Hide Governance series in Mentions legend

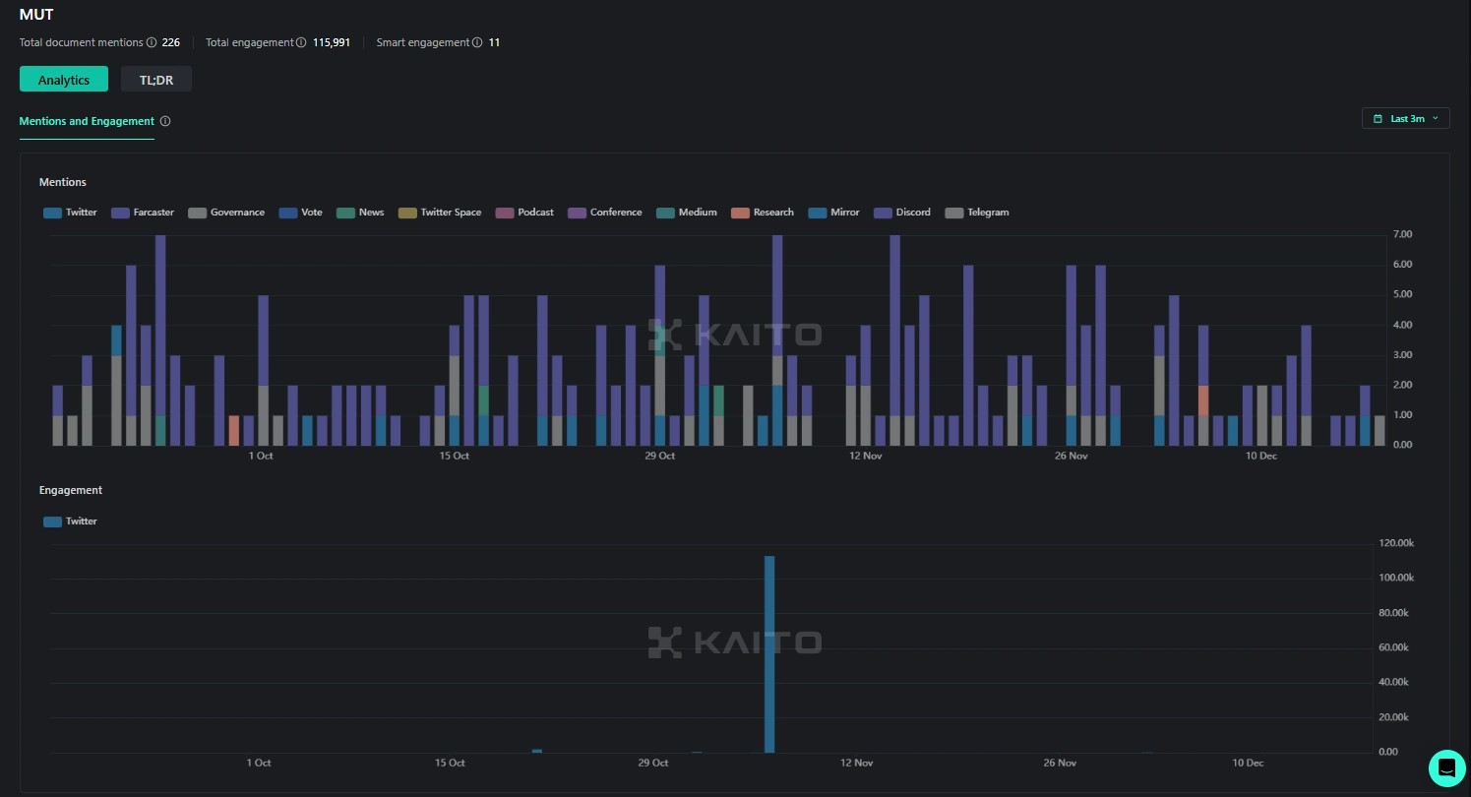[226, 213]
